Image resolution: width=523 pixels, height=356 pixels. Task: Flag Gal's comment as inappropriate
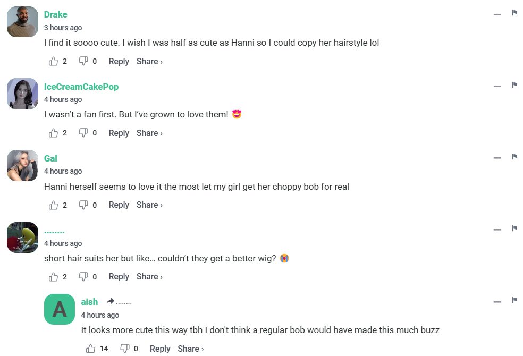click(514, 157)
